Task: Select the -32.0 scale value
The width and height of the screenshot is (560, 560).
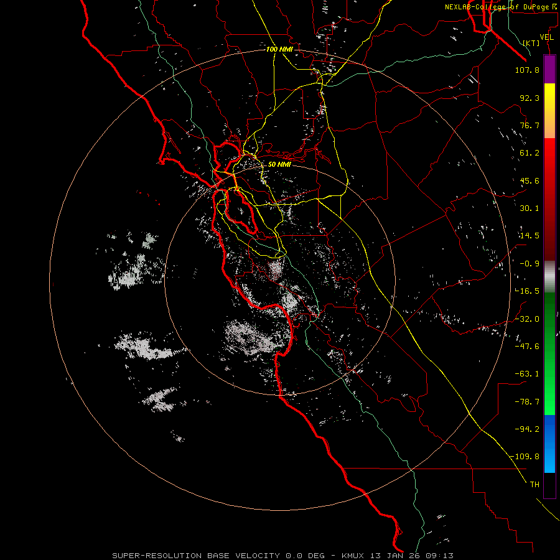Action: pyautogui.click(x=527, y=319)
